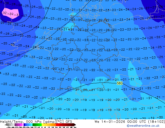Image resolution: width=165 pixels, height=128 pixels.
Task: Click the '14-01-2026' date text
Action: pos(113,122)
